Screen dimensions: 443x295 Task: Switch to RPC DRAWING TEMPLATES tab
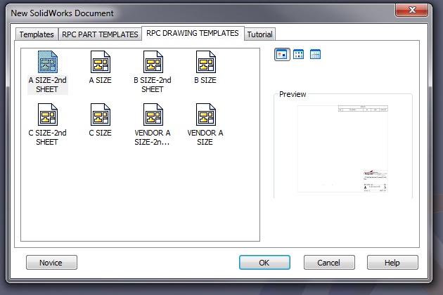tap(193, 33)
